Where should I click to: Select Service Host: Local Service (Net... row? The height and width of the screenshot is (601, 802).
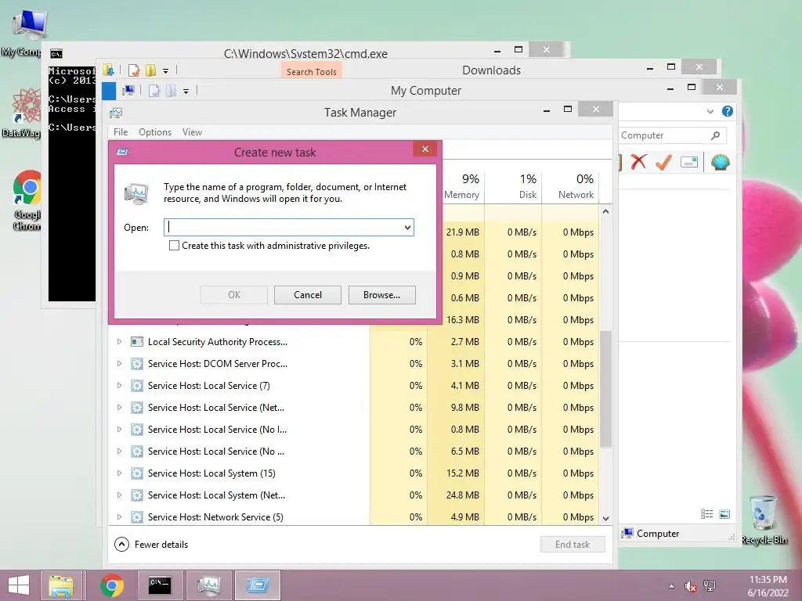pyautogui.click(x=354, y=407)
